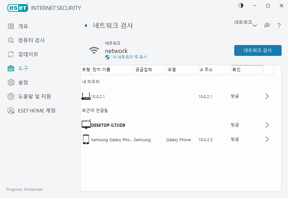This screenshot has width=288, height=198.
Task: Click the router device icon for 10.0.2.1
Action: tap(86, 96)
